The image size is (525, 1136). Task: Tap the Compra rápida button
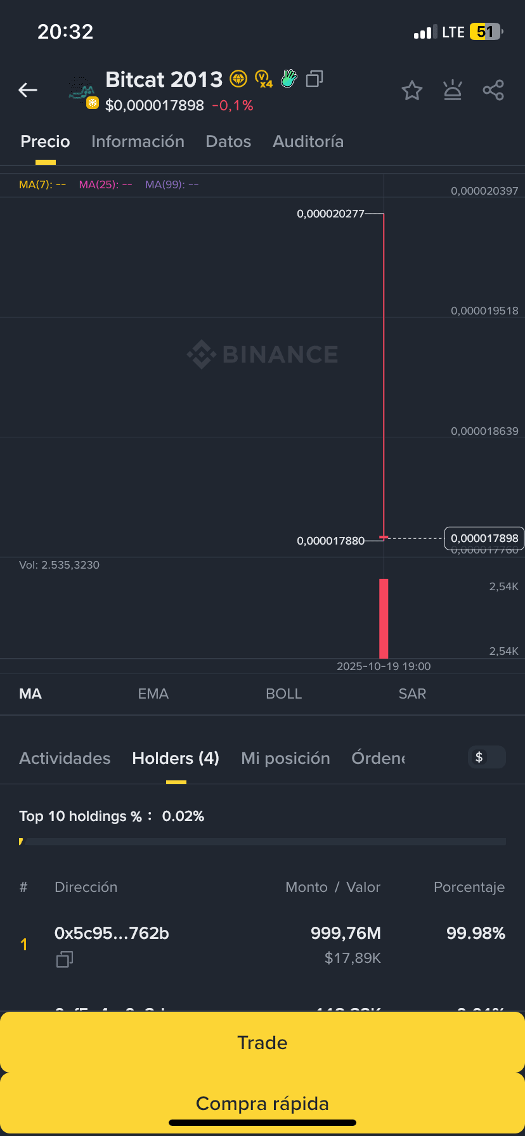262,1103
